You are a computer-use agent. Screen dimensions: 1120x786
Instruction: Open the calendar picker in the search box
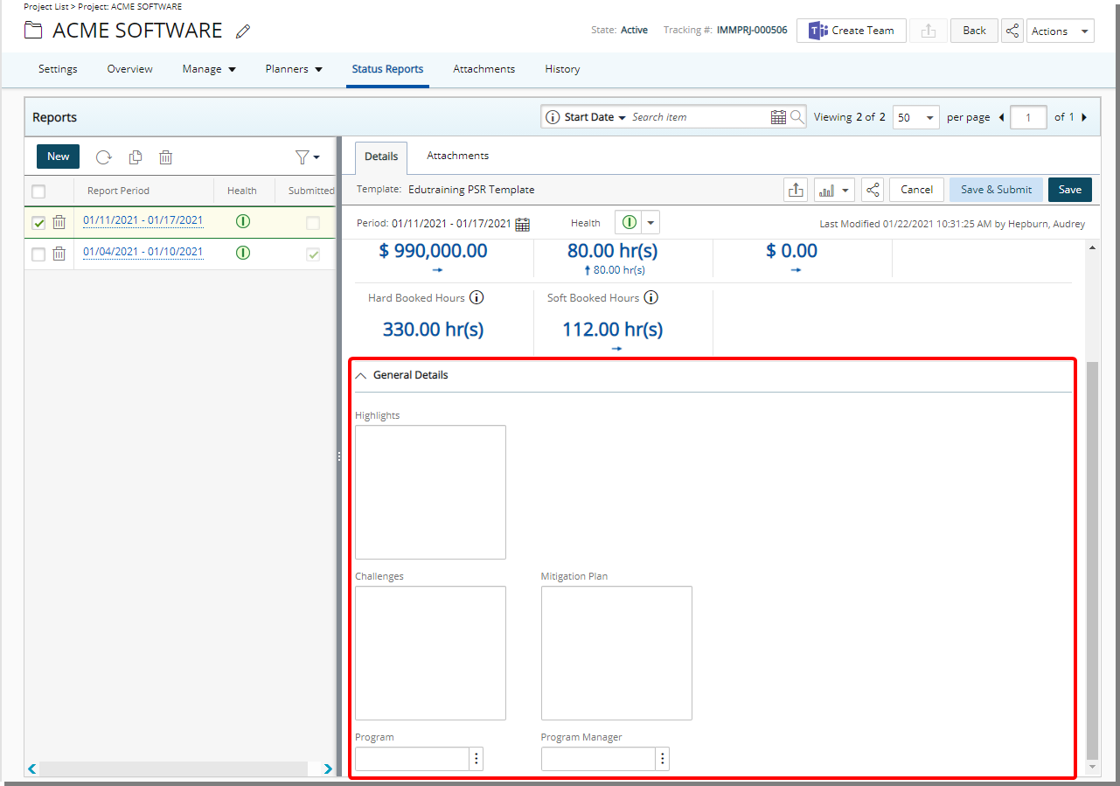pos(778,117)
